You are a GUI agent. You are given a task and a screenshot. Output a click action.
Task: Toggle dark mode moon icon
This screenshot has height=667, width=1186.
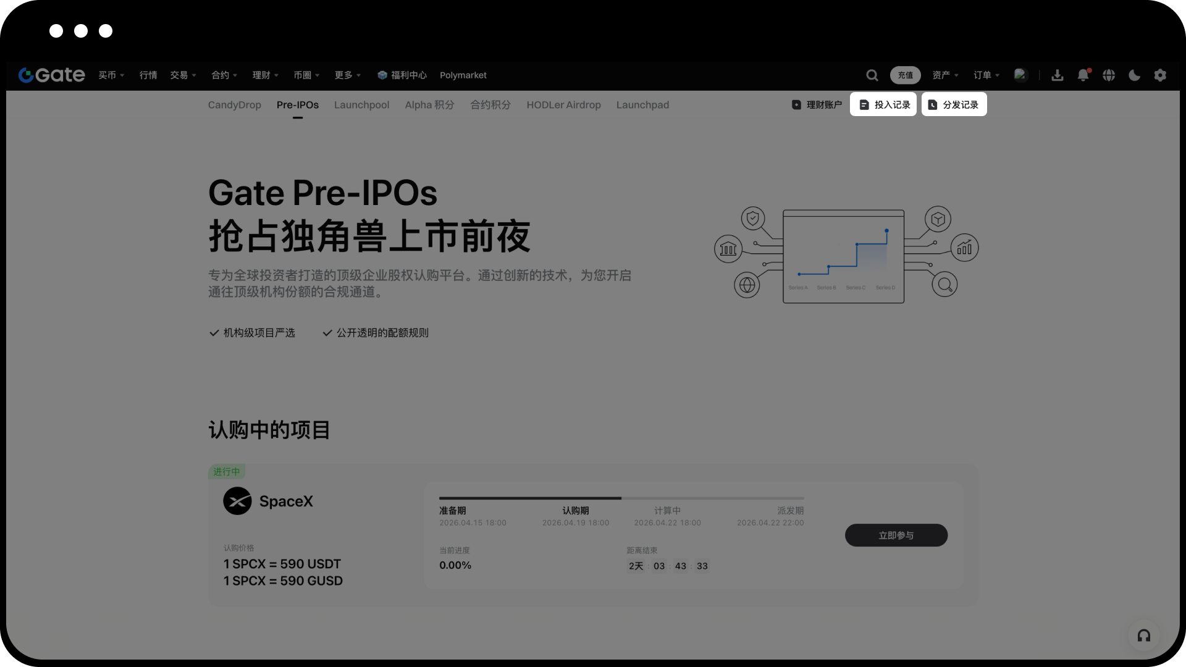[1134, 75]
